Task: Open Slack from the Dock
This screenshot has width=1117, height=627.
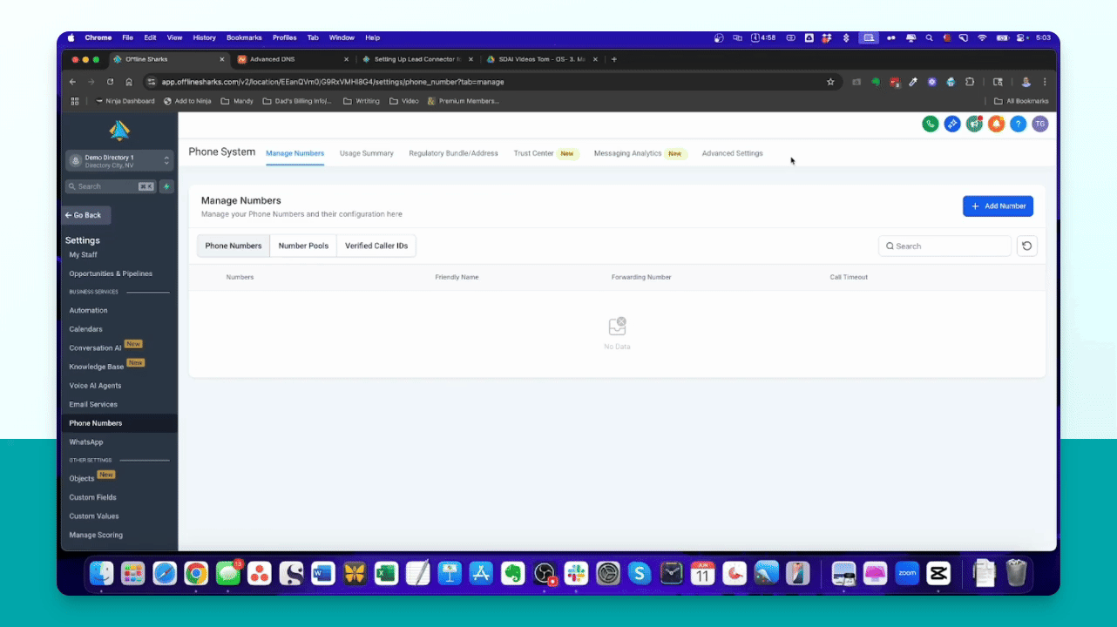Action: pyautogui.click(x=575, y=573)
